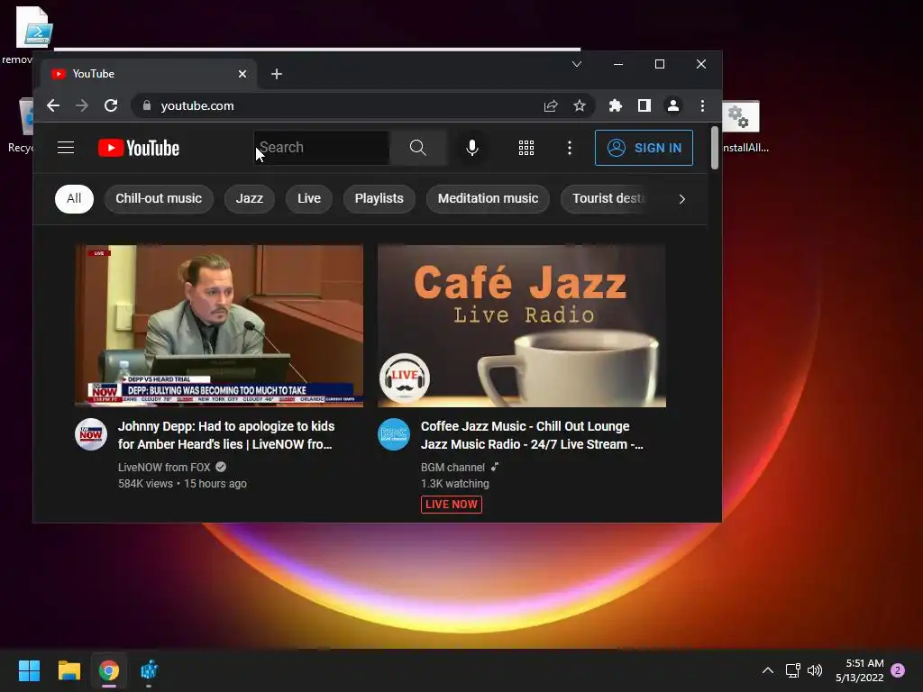The width and height of the screenshot is (923, 692).
Task: Filter by Live chip
Action: pos(309,198)
